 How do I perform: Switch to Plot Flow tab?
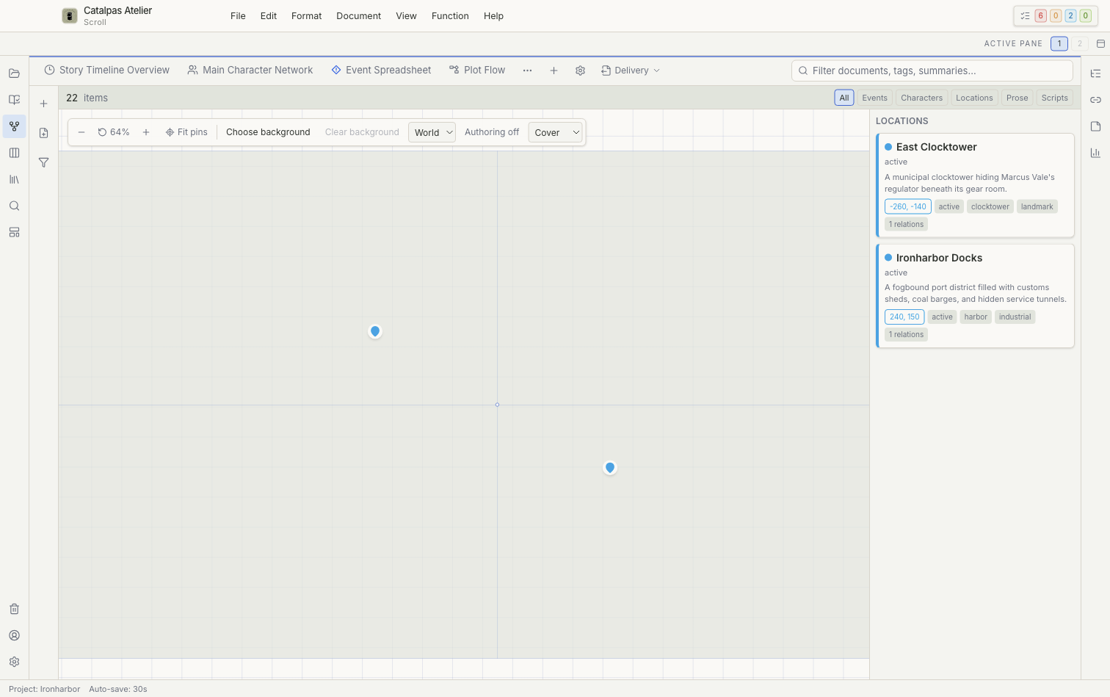coord(477,71)
